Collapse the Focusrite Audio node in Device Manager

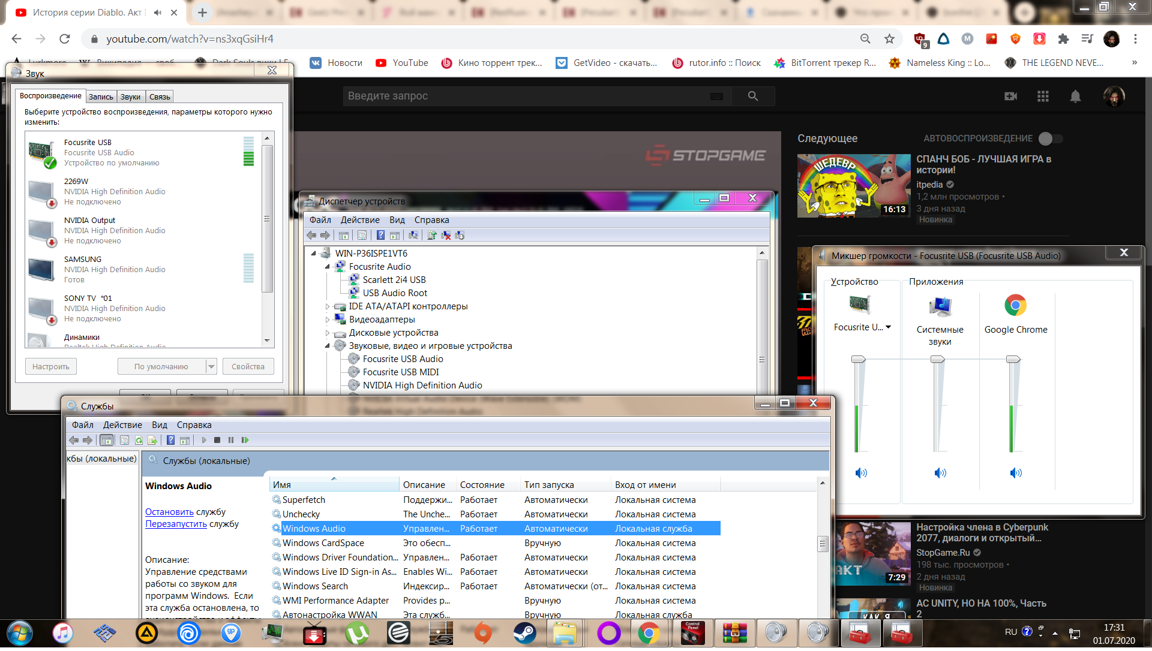coord(328,267)
